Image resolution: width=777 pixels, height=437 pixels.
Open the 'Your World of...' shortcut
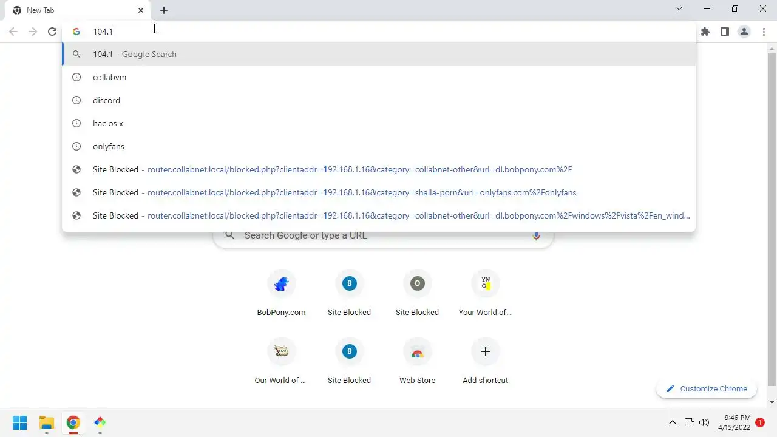485,294
